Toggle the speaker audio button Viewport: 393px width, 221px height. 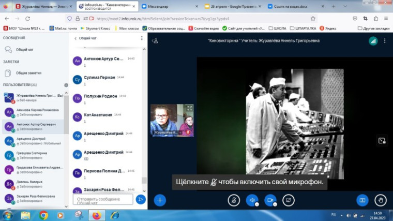coord(252,200)
